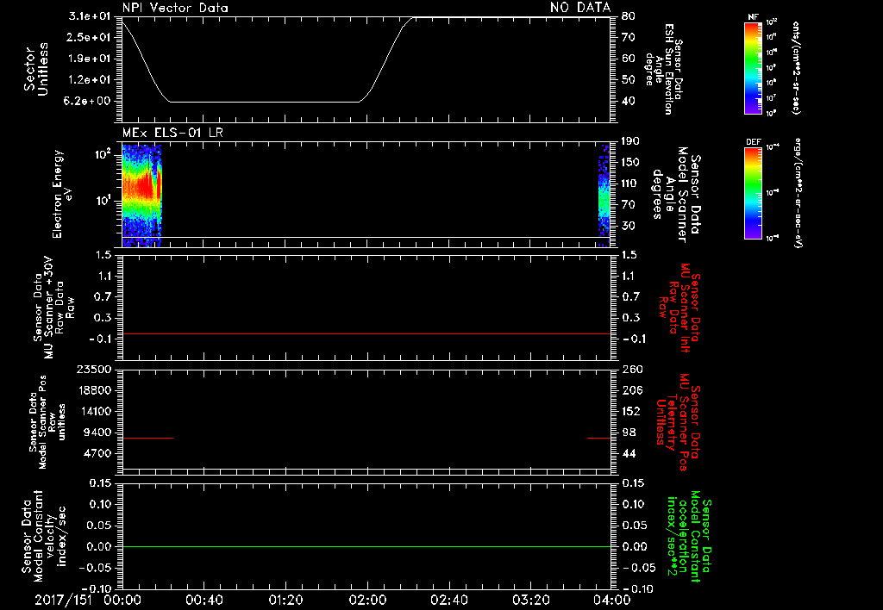The height and width of the screenshot is (610, 883).
Task: Click the electron spectrogram near 00:00
Action: 142,196
